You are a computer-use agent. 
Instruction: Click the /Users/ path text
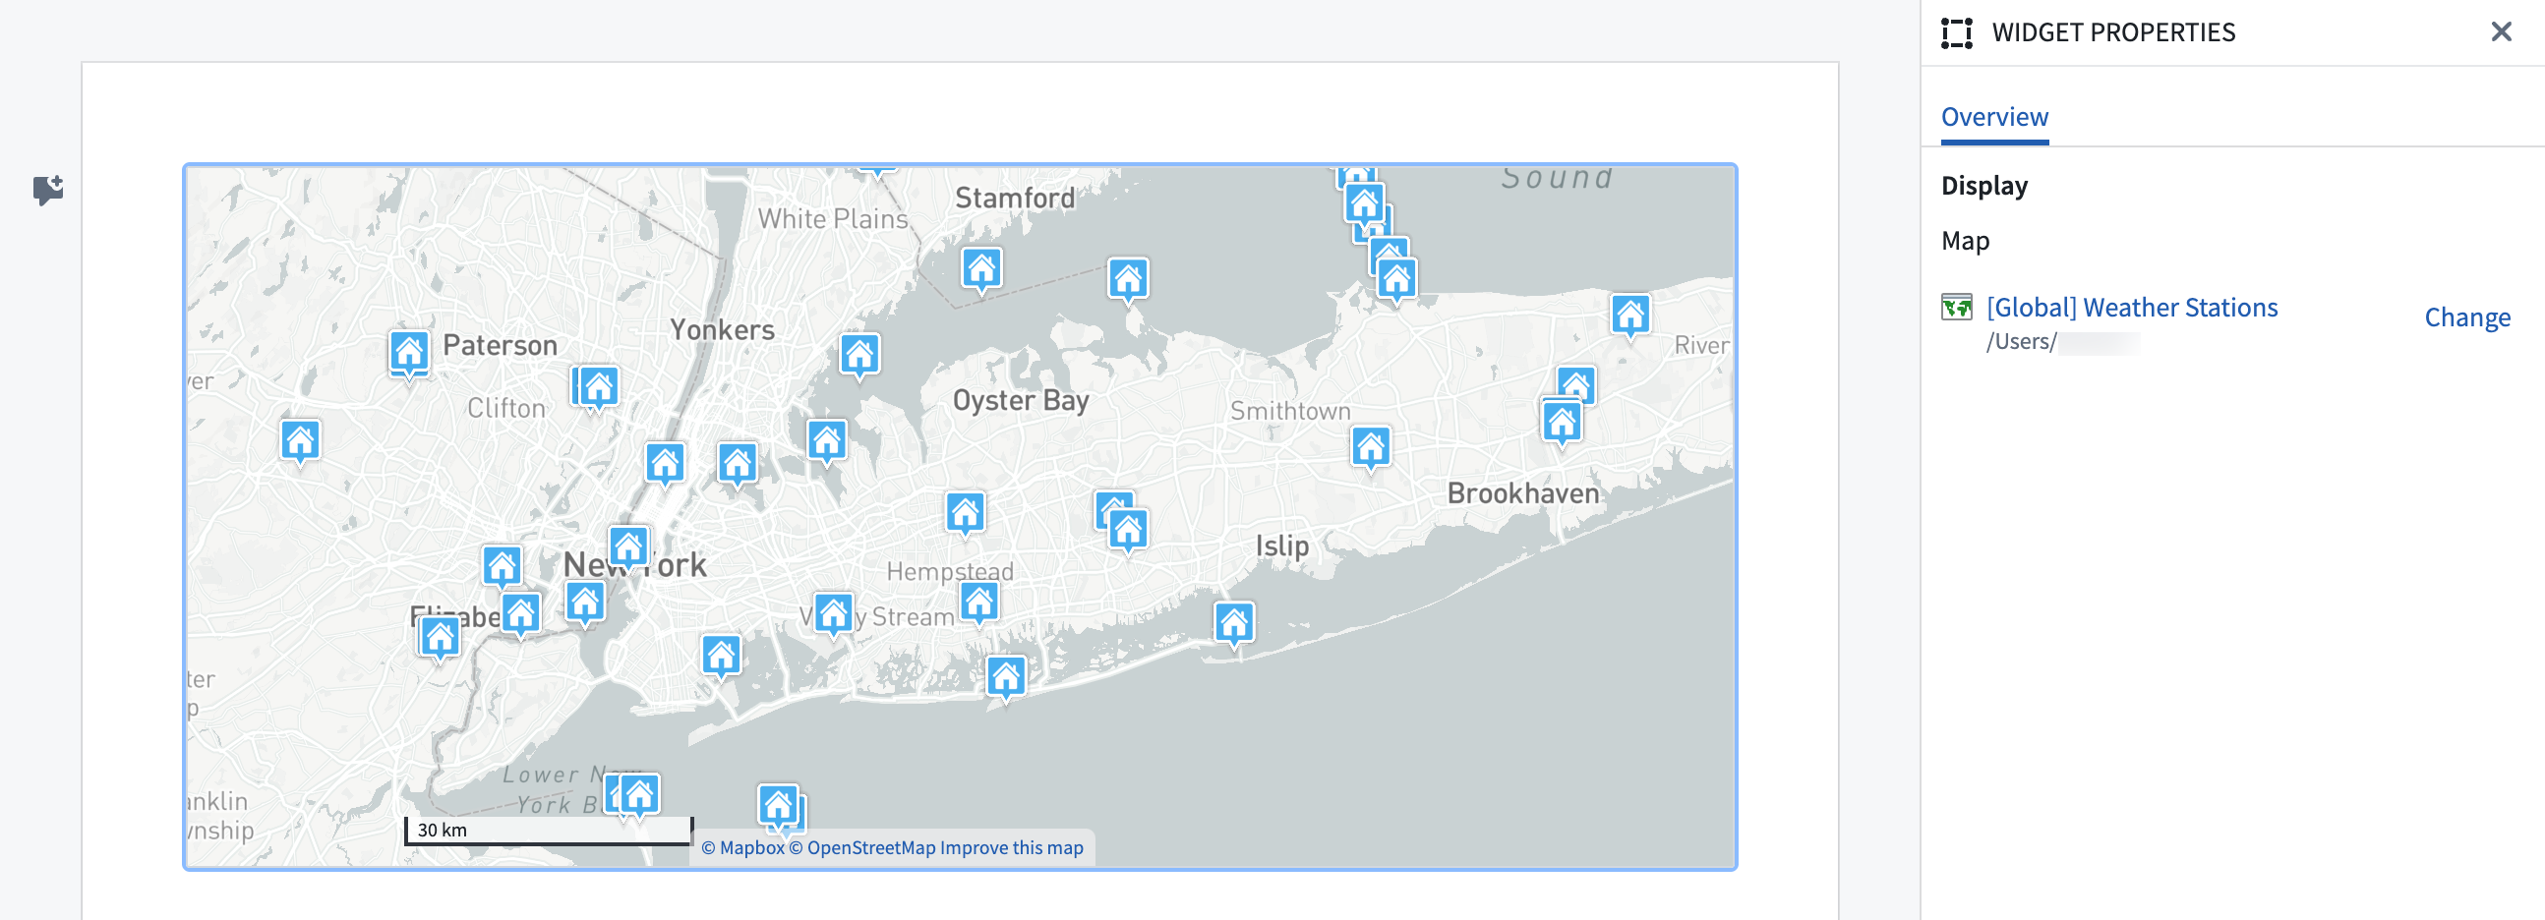click(2021, 341)
